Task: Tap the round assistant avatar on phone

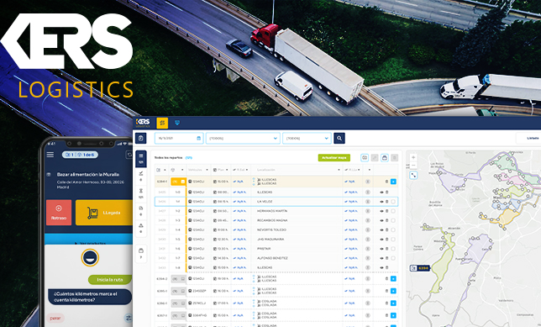Action: tap(90, 257)
